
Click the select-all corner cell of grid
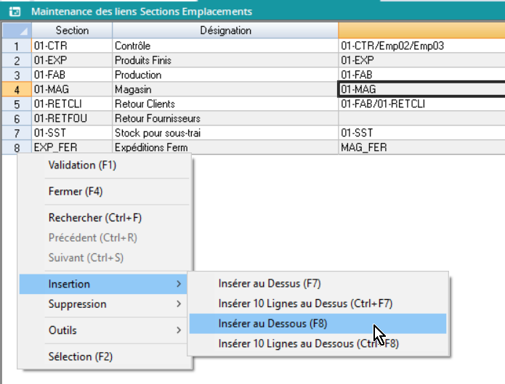pyautogui.click(x=15, y=30)
